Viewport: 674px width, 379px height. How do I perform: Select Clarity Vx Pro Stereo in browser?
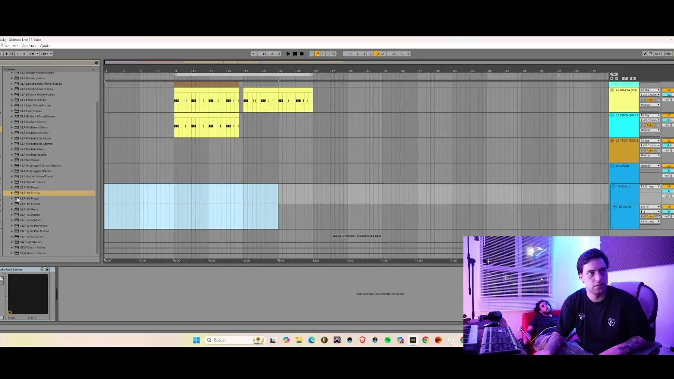tap(34, 231)
